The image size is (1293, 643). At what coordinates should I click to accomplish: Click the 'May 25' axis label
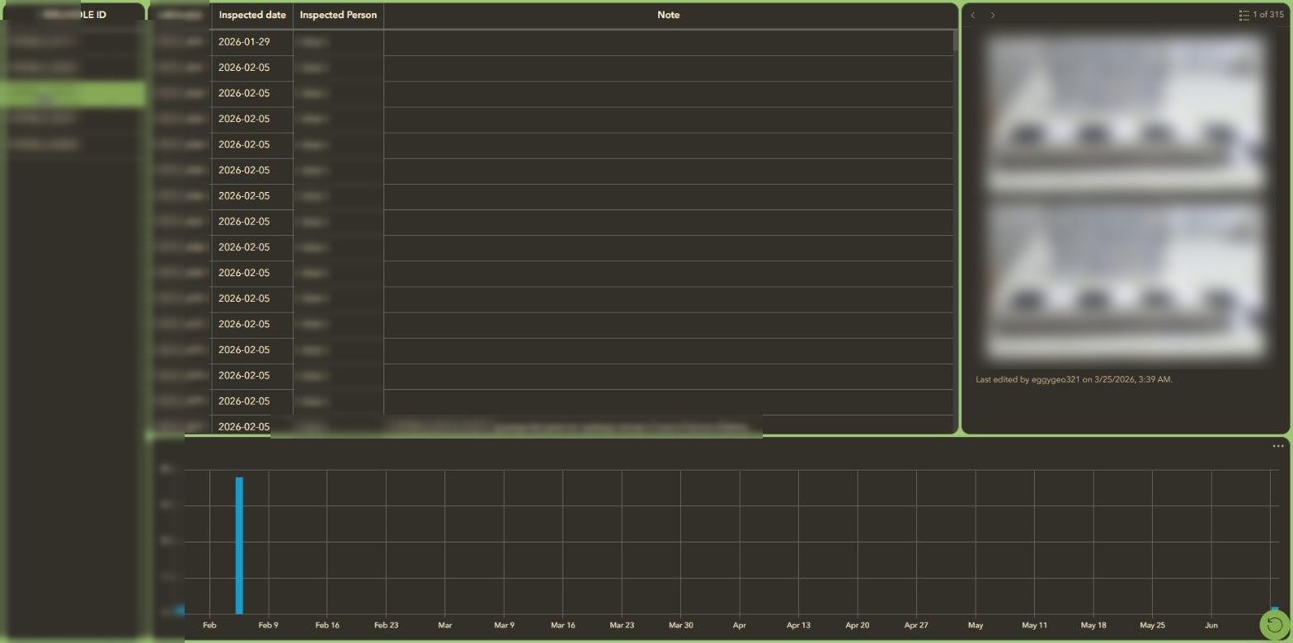[1152, 625]
